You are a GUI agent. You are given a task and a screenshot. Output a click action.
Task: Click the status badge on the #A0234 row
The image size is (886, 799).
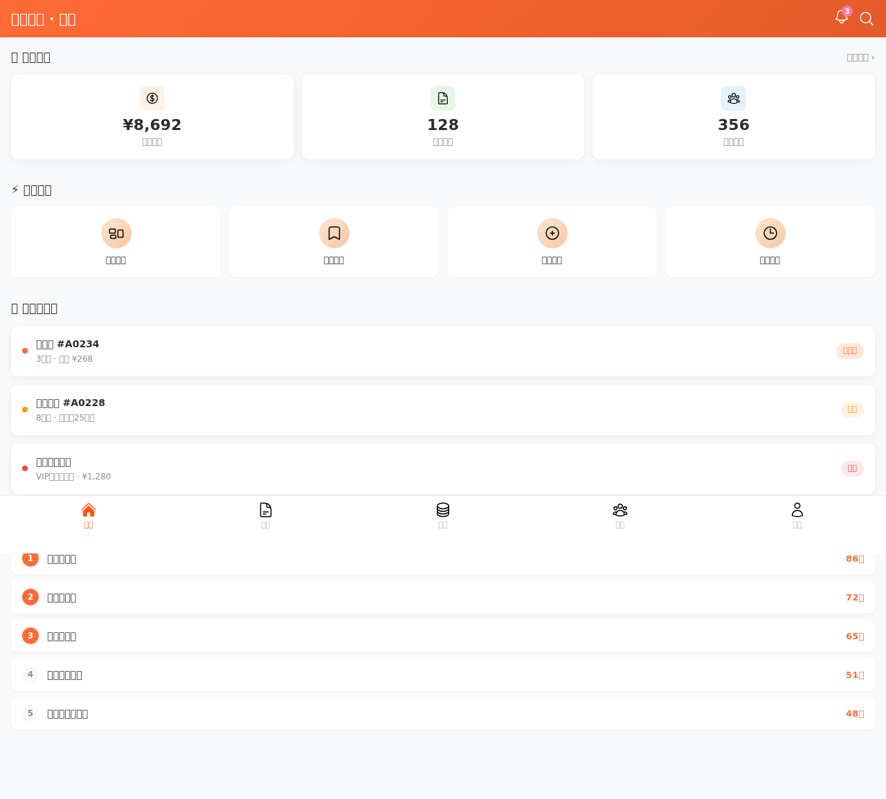850,351
